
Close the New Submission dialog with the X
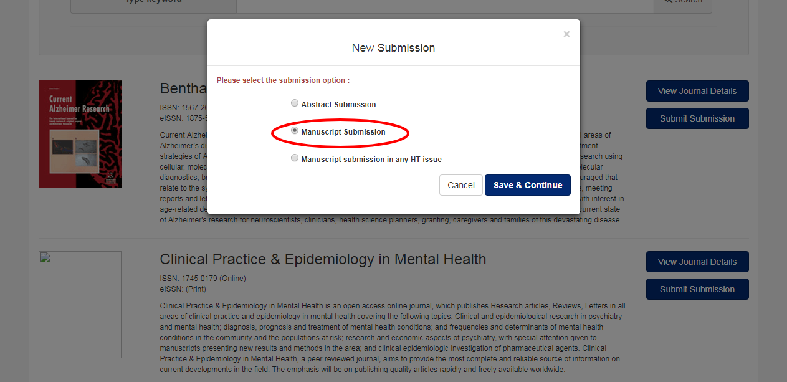pyautogui.click(x=566, y=34)
